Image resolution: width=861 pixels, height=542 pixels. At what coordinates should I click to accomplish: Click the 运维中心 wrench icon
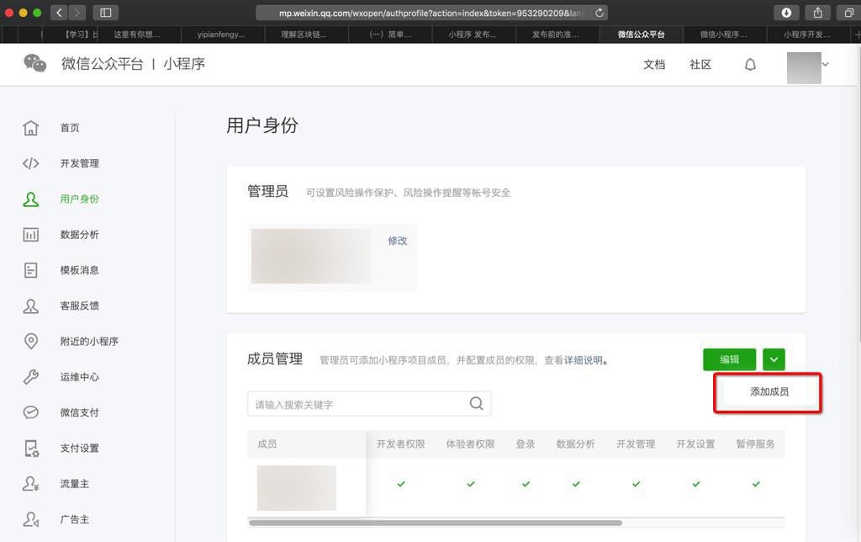(31, 376)
